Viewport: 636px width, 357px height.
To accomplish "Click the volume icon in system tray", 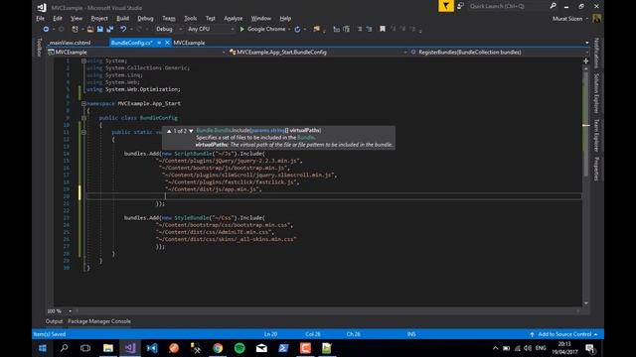I will click(x=528, y=348).
